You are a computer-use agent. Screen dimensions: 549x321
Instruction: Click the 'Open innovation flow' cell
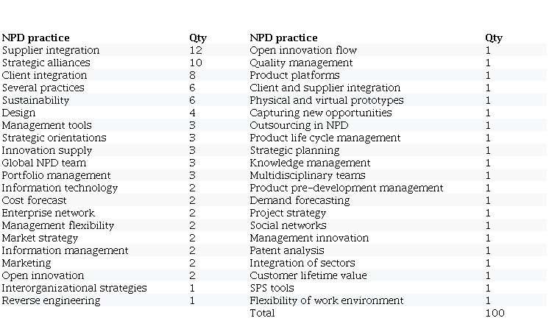pos(303,50)
